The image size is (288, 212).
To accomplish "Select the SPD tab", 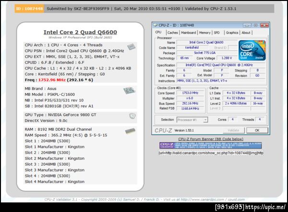I will click(x=217, y=33).
